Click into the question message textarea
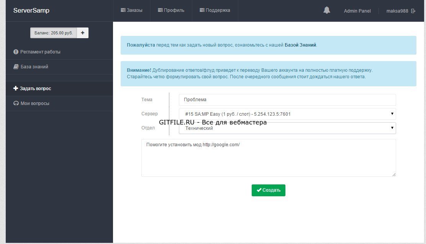Screen dimensions: 426x244 point(269,158)
